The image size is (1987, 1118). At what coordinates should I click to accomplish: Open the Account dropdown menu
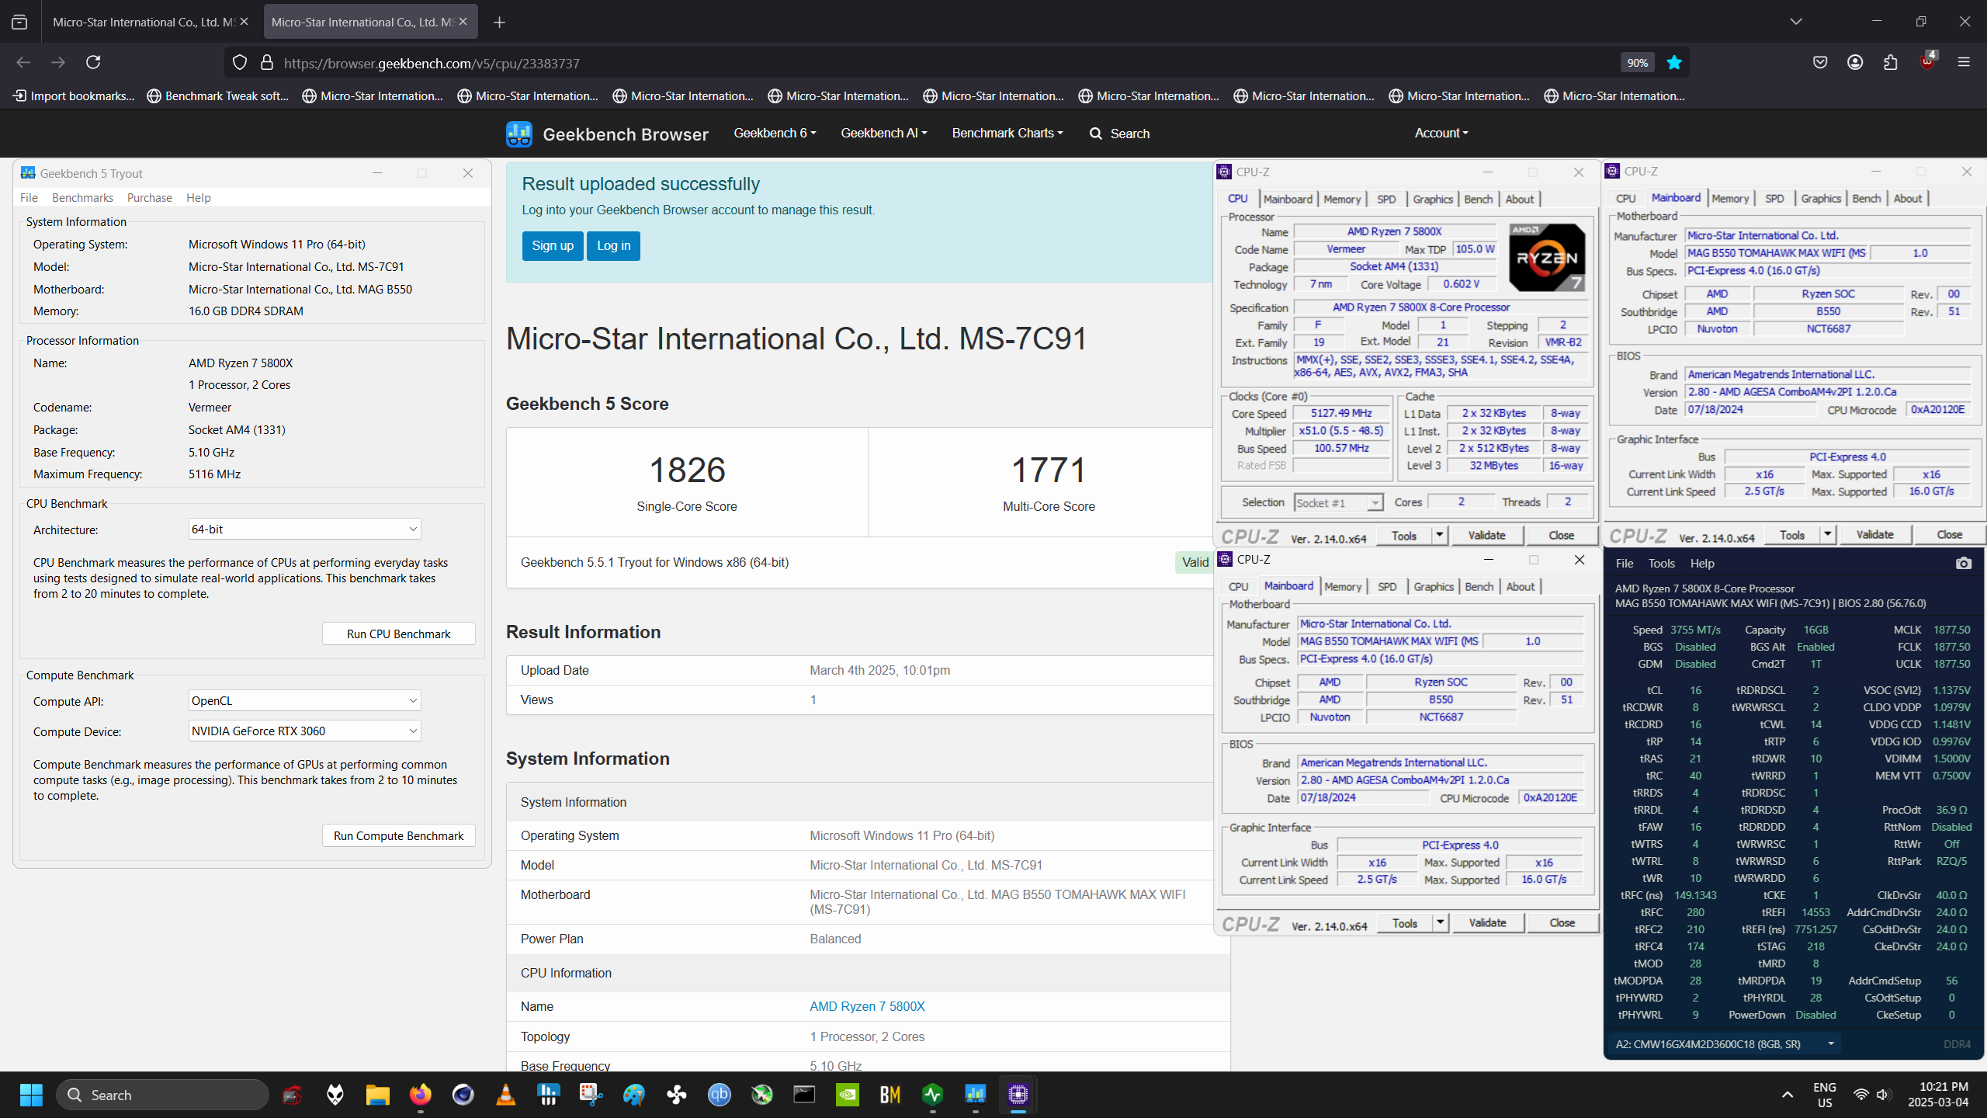[1441, 133]
